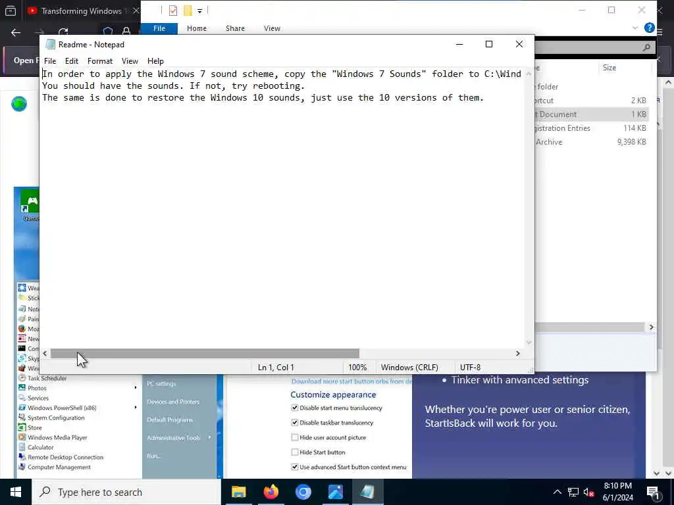Open Notepad's View menu
Viewport: 674px width, 505px height.
coord(130,61)
